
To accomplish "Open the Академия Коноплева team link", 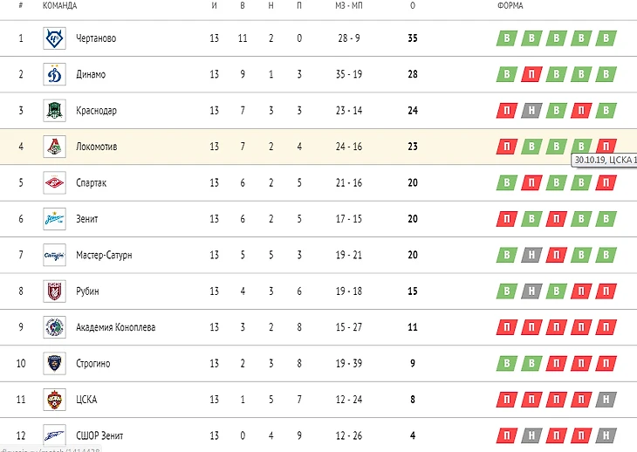I will point(116,327).
